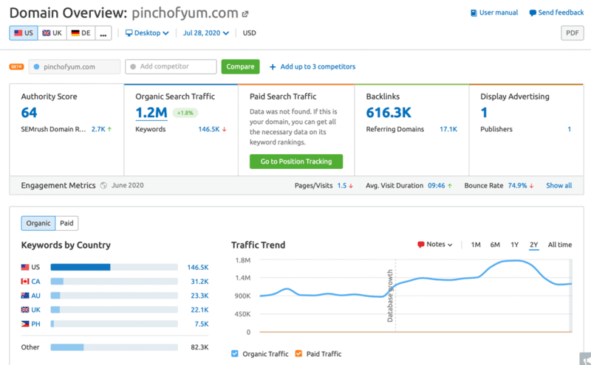This screenshot has width=591, height=365.
Task: Select the 1Y time range
Action: [x=515, y=245]
